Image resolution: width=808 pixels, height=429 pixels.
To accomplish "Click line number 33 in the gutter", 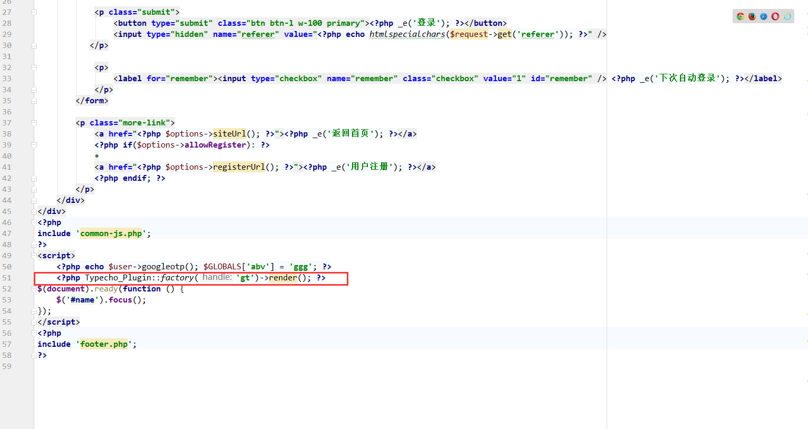I will click(7, 79).
